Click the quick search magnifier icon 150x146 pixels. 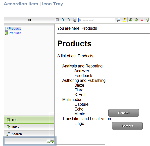coord(118,20)
